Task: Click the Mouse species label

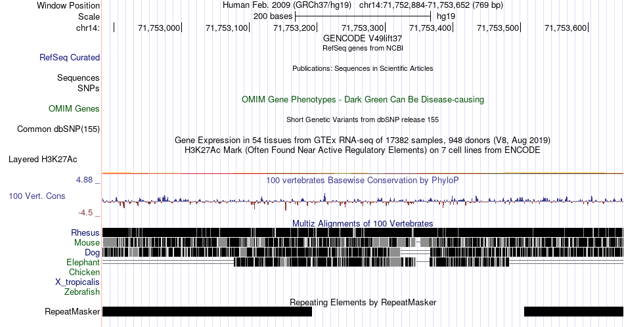Action: click(87, 242)
